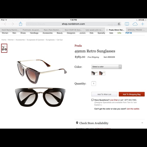Go to Women breadcrumb
Image resolution: width=147 pixels, height=147 pixels.
point(11,40)
